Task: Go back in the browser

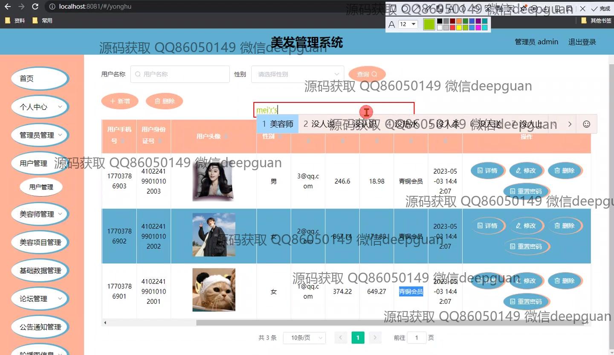Action: 8,7
